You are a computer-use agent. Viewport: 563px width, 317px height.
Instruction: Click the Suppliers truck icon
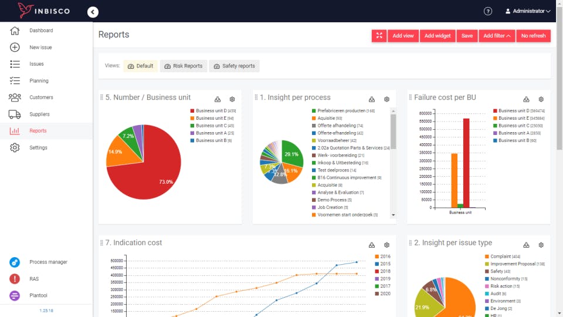(x=15, y=114)
